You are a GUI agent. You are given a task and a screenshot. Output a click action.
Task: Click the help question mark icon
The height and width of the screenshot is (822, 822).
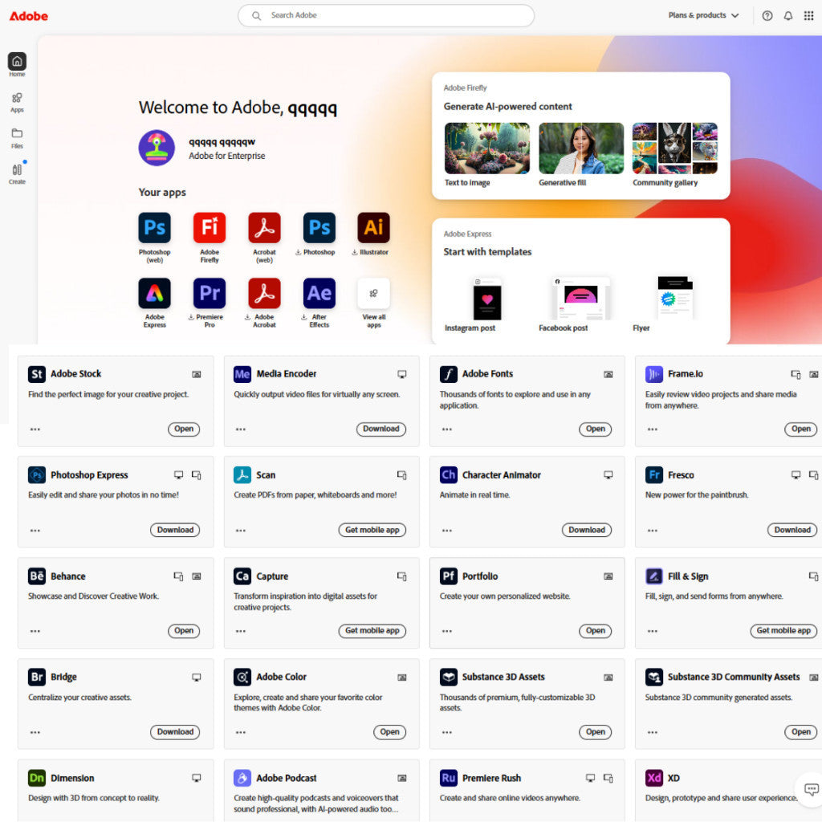767,16
